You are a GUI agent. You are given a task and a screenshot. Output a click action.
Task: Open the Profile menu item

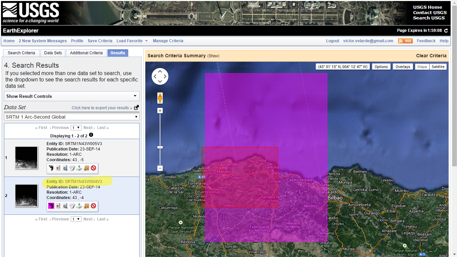click(77, 41)
